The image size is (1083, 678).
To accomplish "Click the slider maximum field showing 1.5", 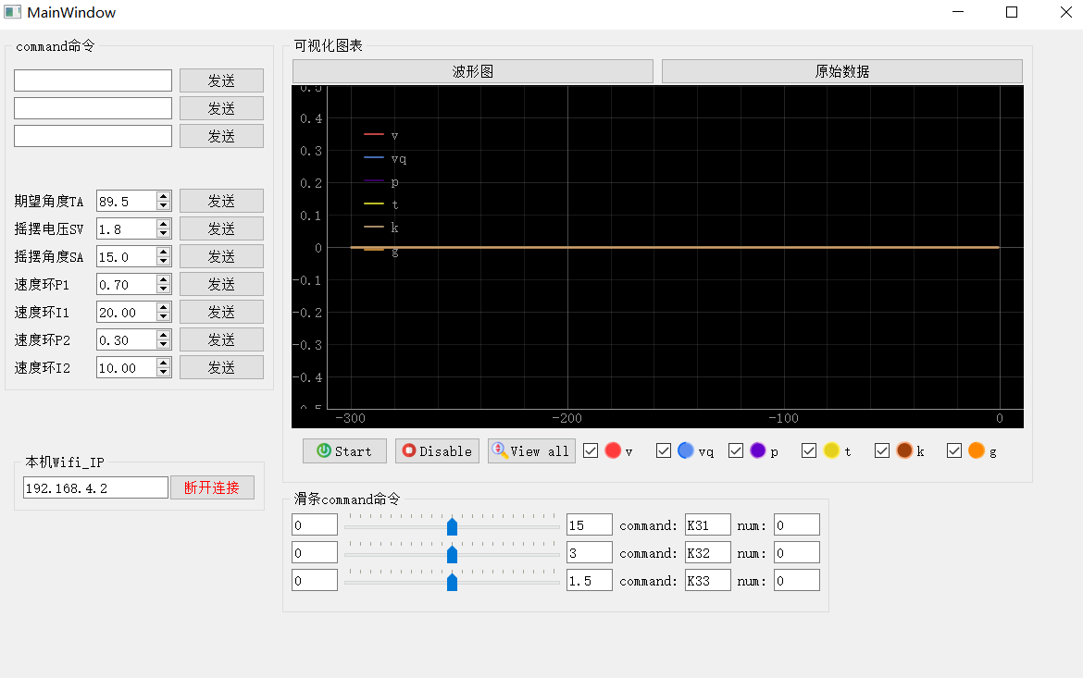I will pyautogui.click(x=589, y=580).
